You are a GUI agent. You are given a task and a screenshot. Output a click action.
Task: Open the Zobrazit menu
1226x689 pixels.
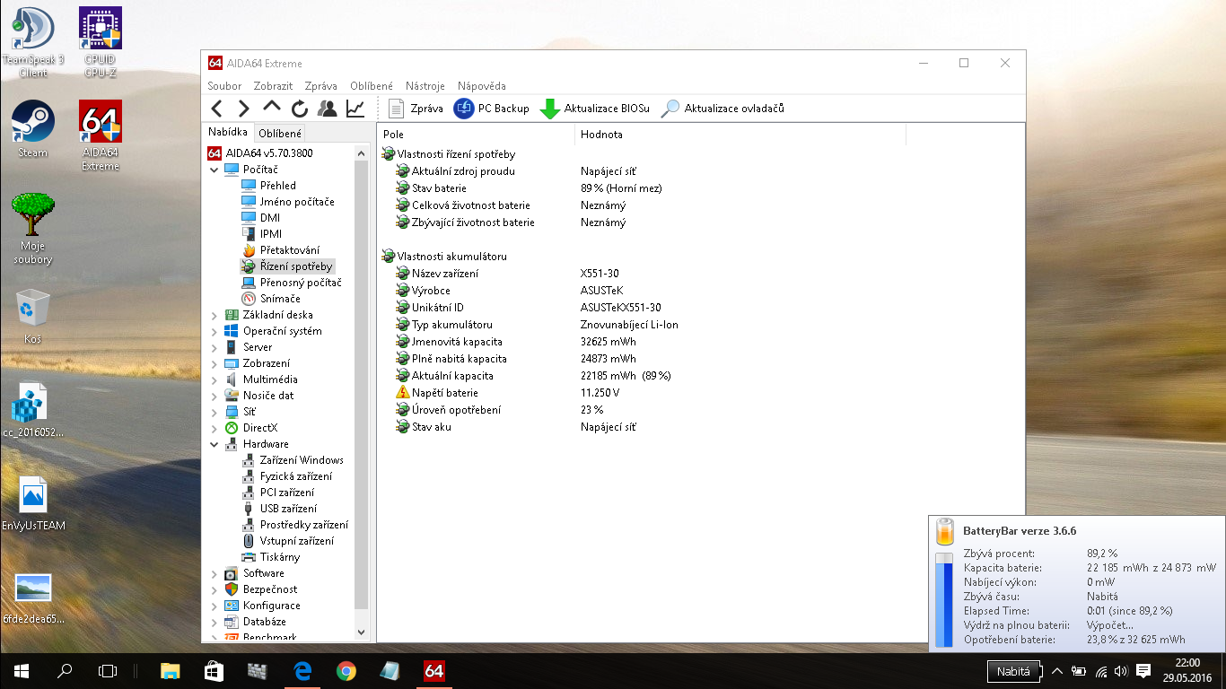pyautogui.click(x=273, y=86)
